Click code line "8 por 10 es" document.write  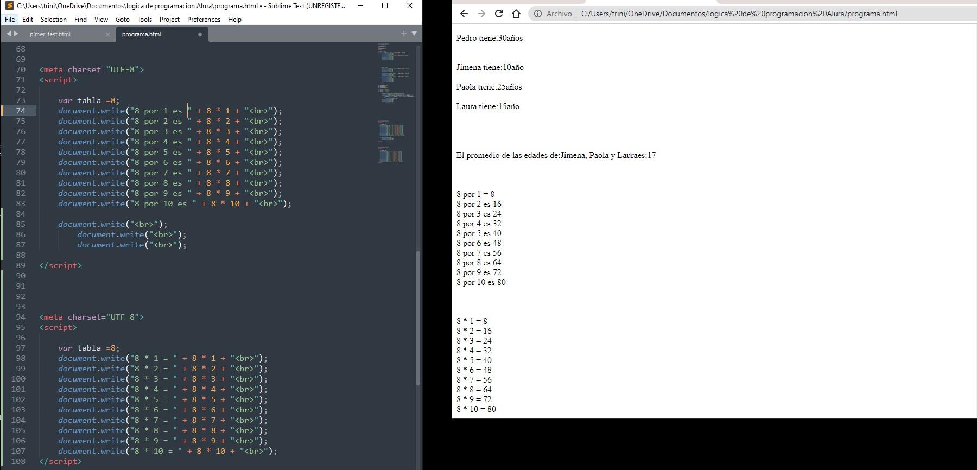[x=175, y=204]
